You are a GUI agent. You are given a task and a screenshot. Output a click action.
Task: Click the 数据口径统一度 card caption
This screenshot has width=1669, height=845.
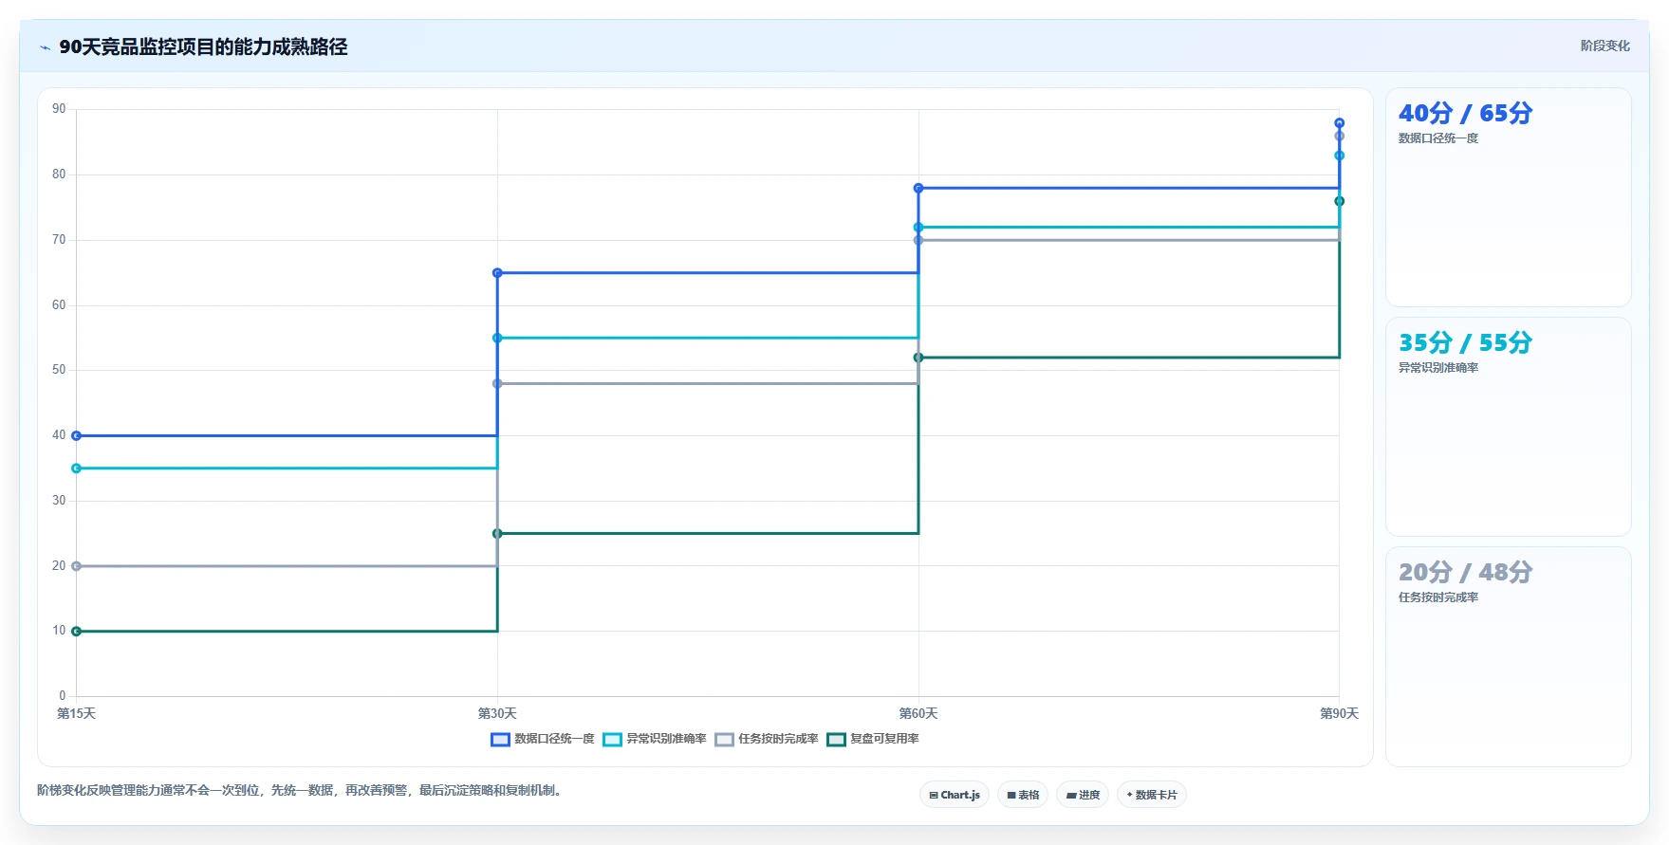pyautogui.click(x=1438, y=138)
